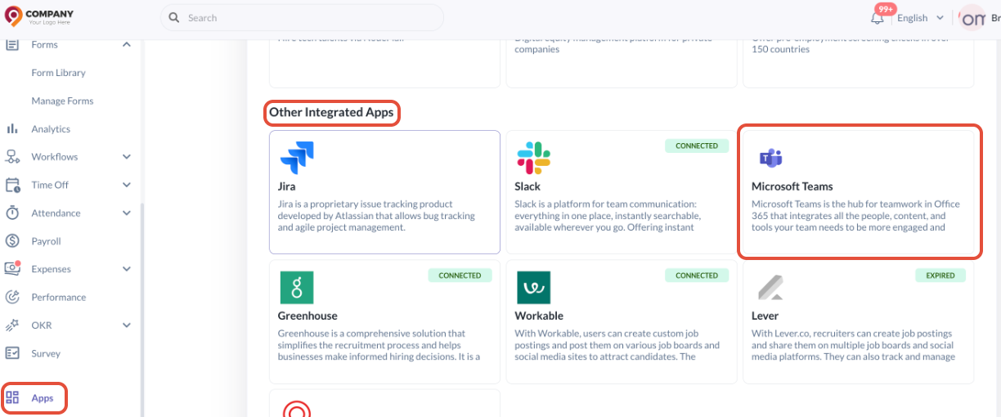This screenshot has width=1001, height=417.
Task: Click the company logo icon
Action: 14,16
